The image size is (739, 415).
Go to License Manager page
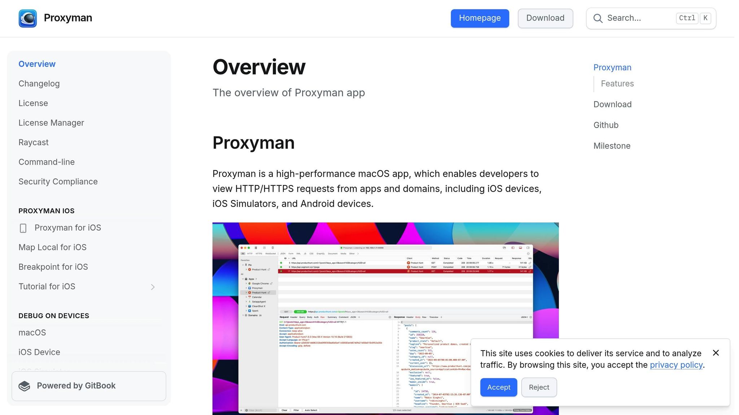[51, 123]
